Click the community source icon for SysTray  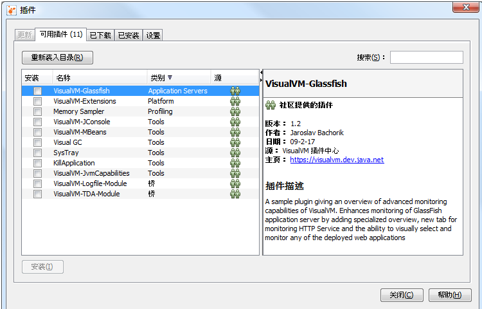[x=235, y=153]
